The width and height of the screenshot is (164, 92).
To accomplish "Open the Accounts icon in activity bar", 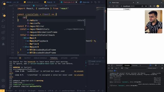I will pos(3,80).
